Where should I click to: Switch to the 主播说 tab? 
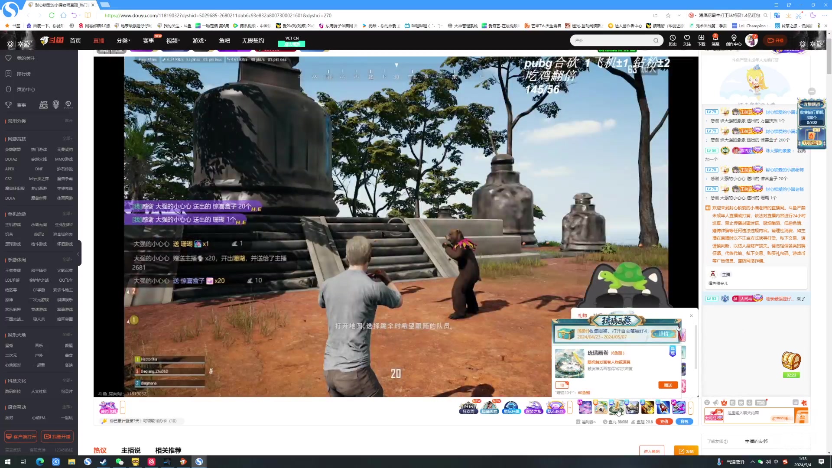coord(131,451)
